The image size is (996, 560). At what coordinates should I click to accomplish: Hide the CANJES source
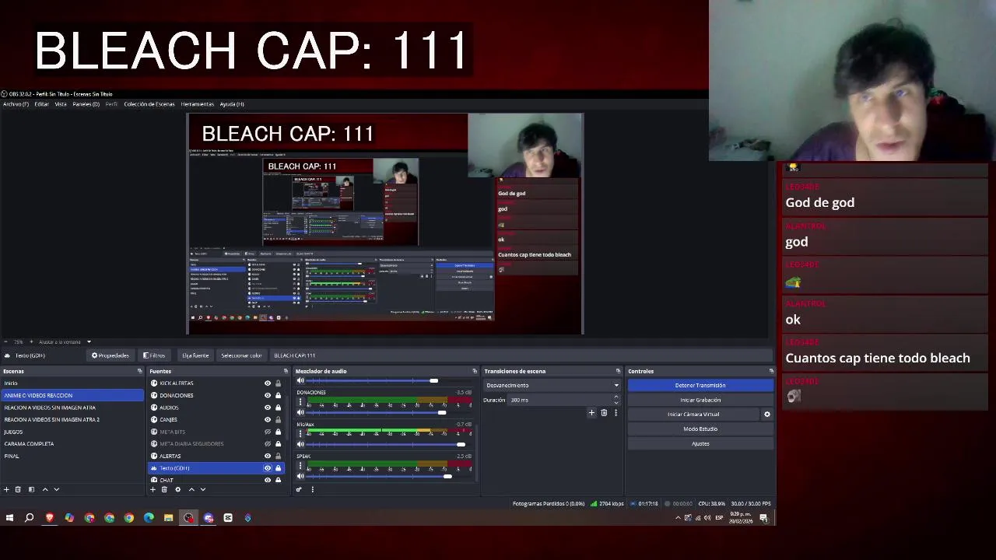click(268, 419)
